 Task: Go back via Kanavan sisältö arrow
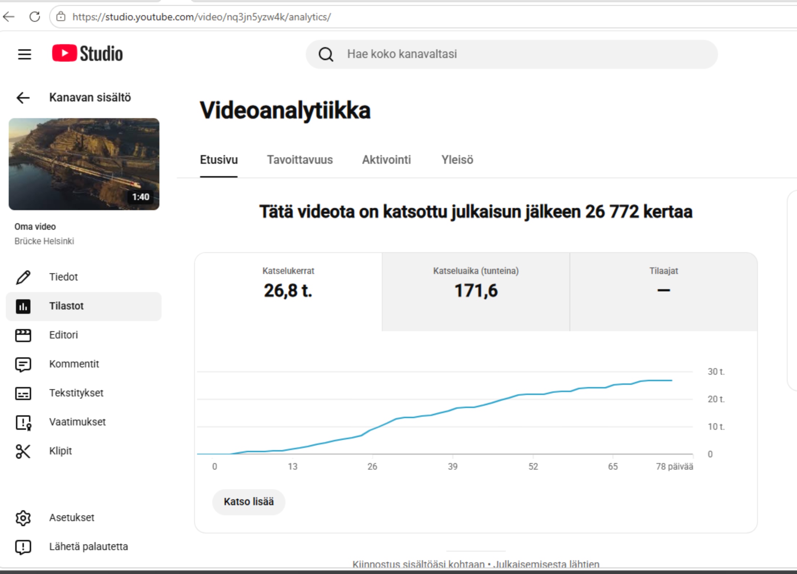[23, 97]
